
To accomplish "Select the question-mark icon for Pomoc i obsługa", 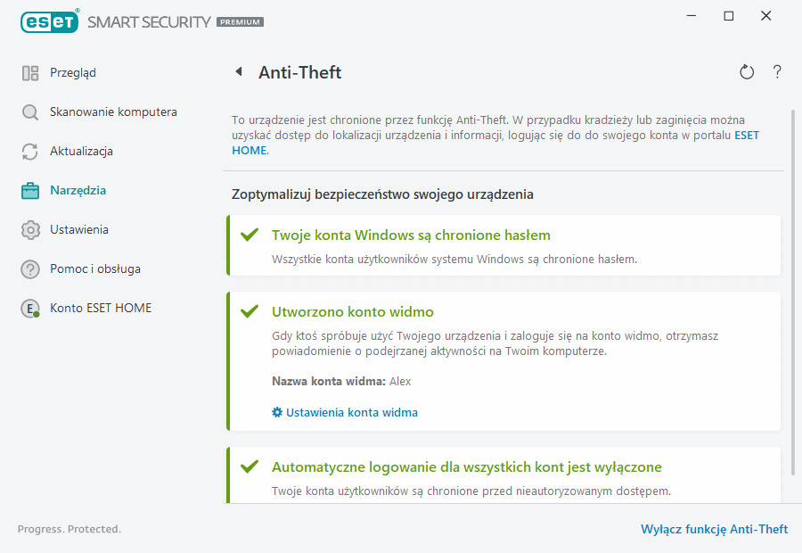I will [29, 268].
